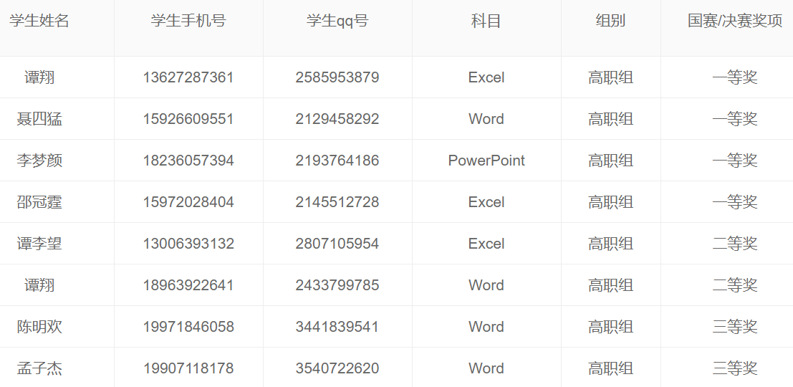Click phone number 13627287361
The height and width of the screenshot is (387, 793).
[x=188, y=77]
